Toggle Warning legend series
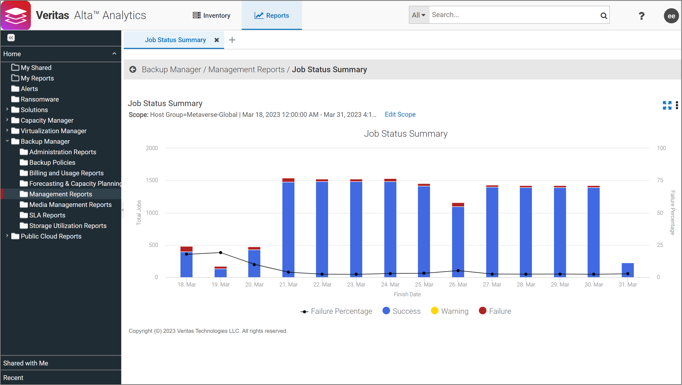Screen dimensions: 682x385 tap(450, 311)
